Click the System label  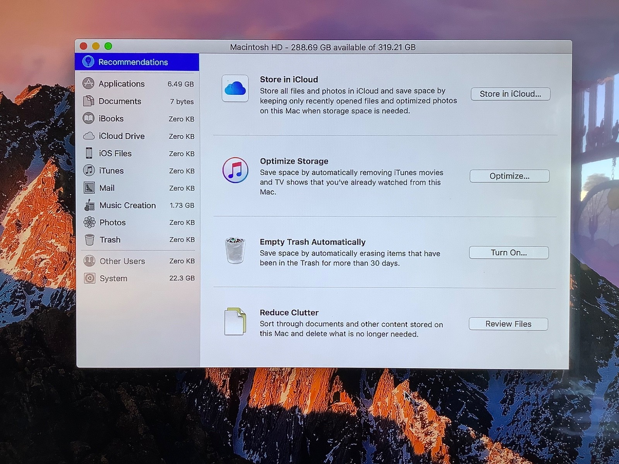pos(113,278)
